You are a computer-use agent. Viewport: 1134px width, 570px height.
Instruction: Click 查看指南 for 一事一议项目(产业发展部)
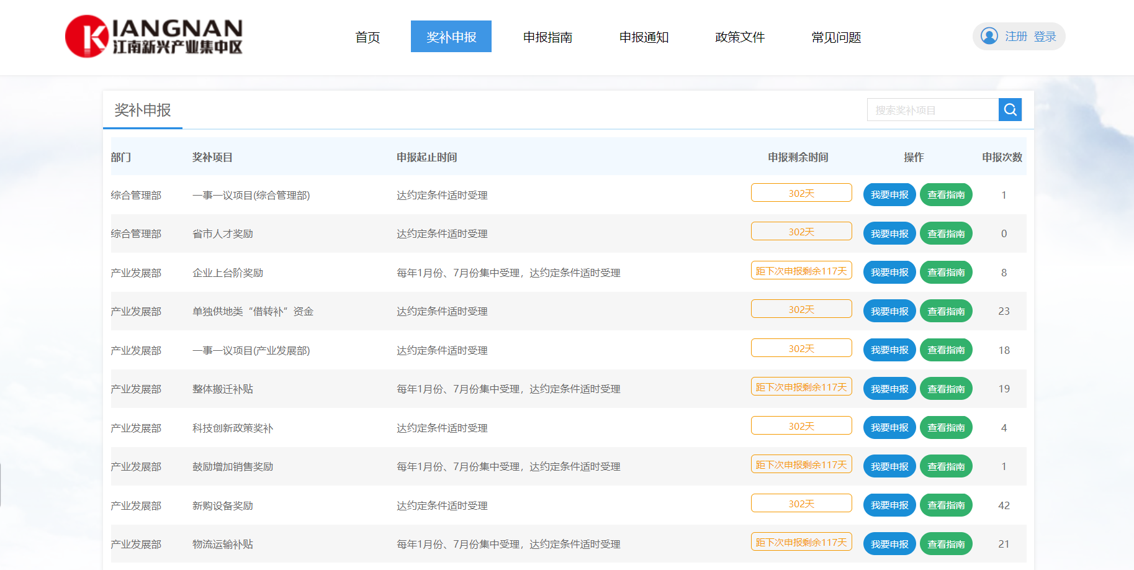click(x=946, y=350)
